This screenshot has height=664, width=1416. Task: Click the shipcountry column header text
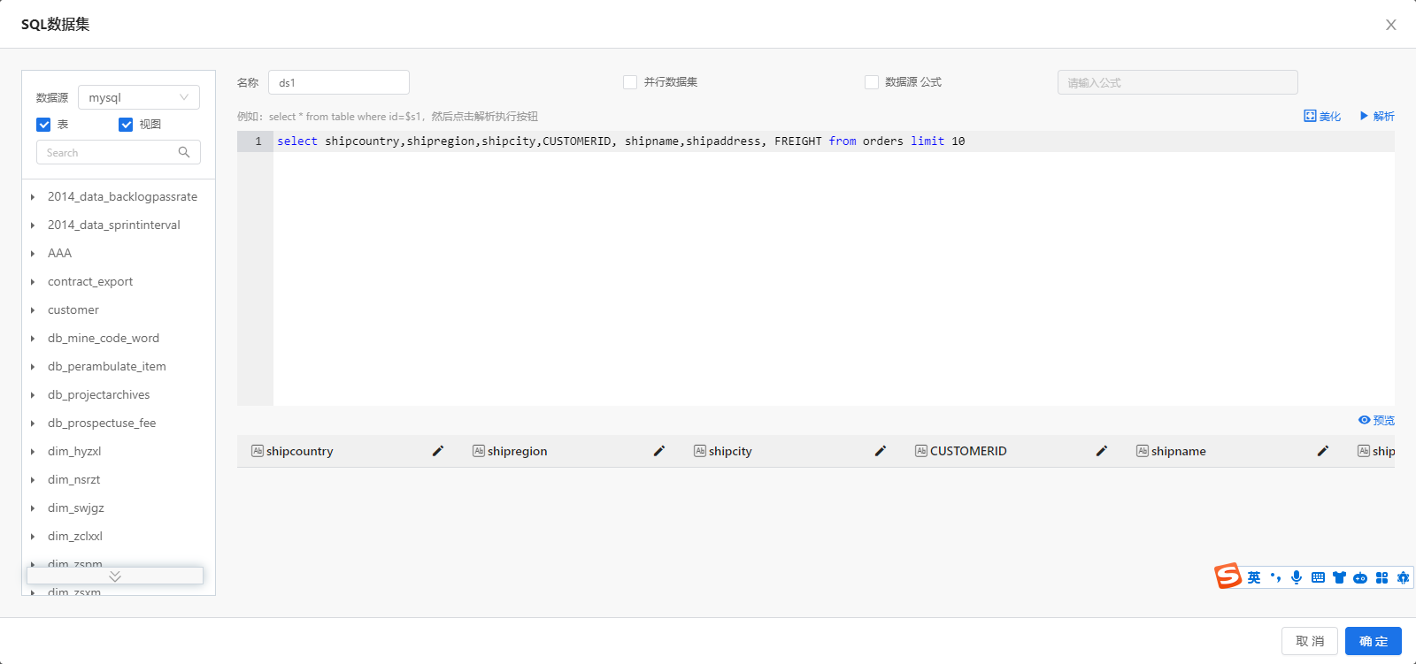click(x=300, y=451)
